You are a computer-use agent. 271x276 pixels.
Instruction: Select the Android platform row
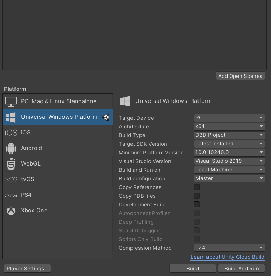pos(58,148)
